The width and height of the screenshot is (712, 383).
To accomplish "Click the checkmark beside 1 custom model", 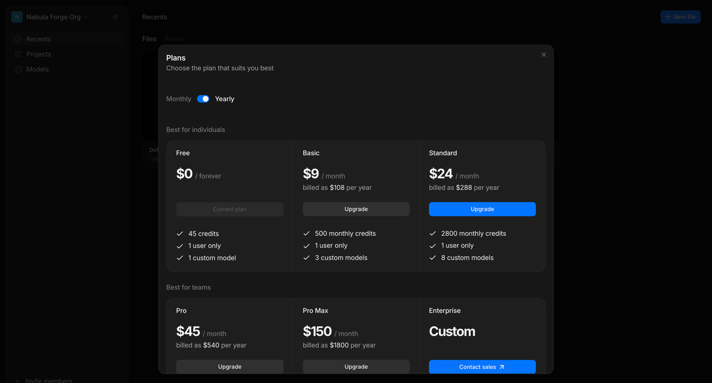I will point(180,258).
